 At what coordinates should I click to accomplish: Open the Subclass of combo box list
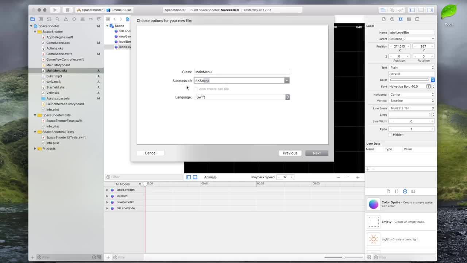[x=287, y=81]
